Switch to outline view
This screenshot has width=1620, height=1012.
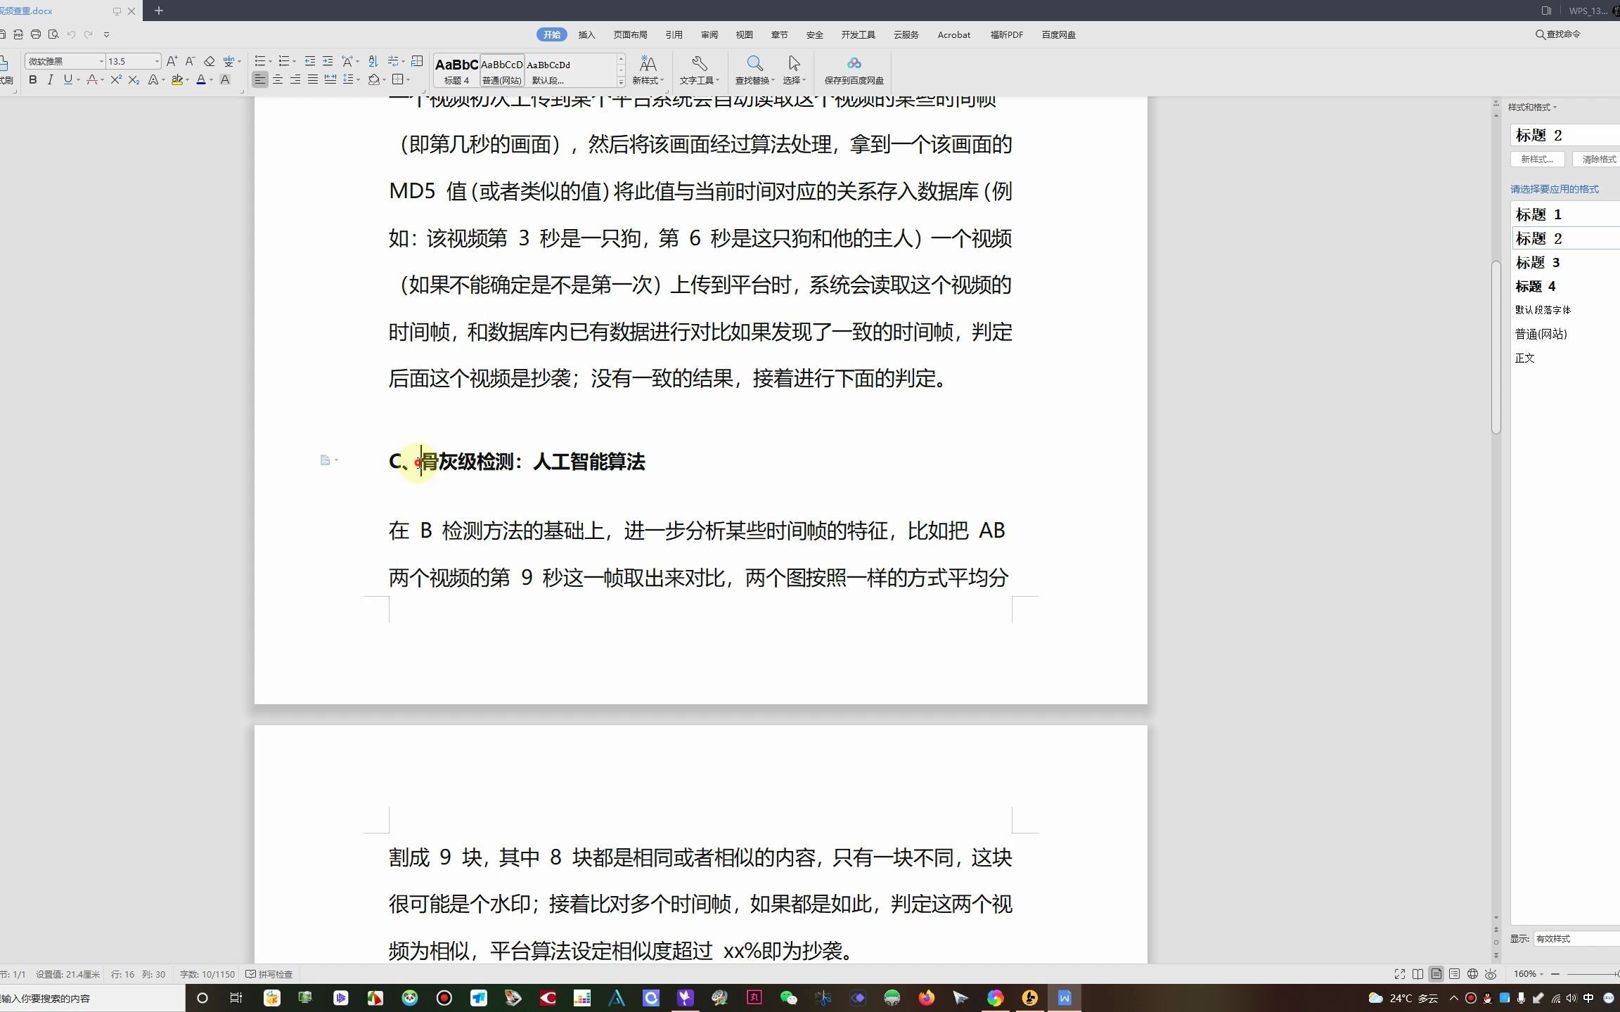1454,974
